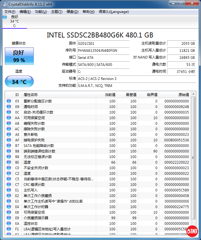
Task: Click the status orb for attribute AF 掉电保护失败
Action: pyautogui.click(x=9, y=140)
